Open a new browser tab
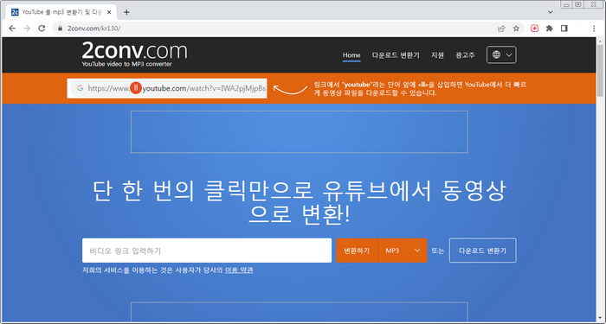 (x=126, y=12)
